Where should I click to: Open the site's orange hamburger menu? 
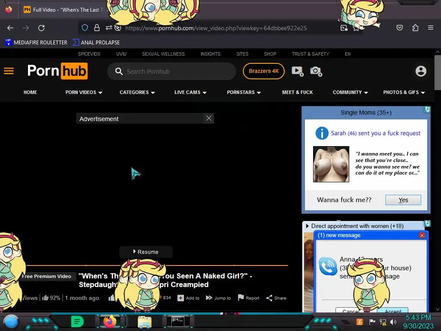click(9, 71)
